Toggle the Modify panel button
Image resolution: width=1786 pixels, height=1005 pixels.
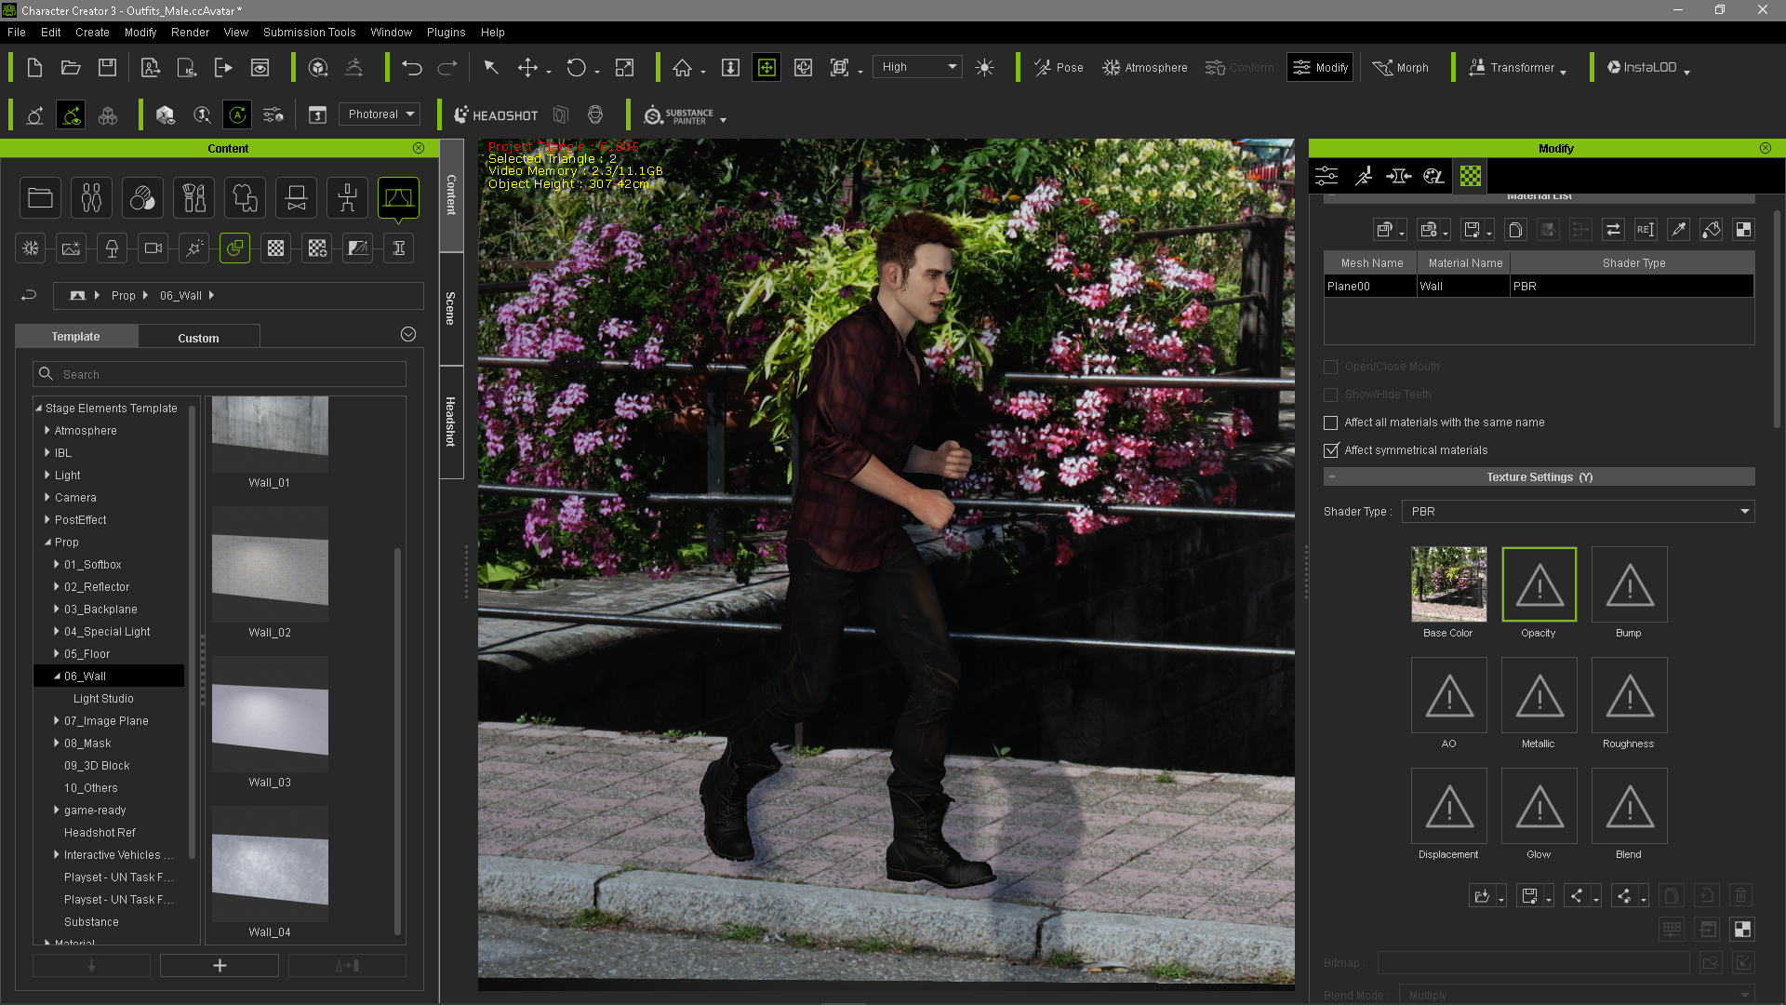1320,67
